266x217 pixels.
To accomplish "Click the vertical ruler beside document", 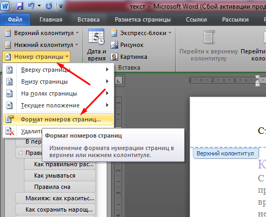I will [118, 157].
